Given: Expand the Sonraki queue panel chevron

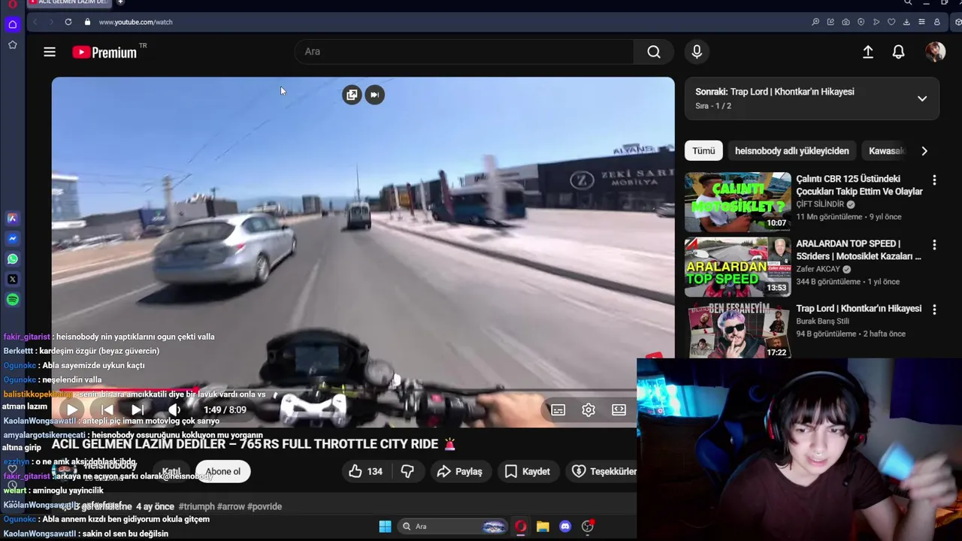Looking at the screenshot, I should point(922,98).
